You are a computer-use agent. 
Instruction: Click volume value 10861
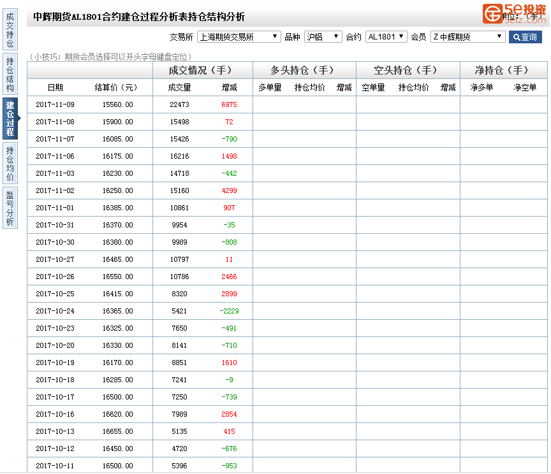click(x=180, y=208)
